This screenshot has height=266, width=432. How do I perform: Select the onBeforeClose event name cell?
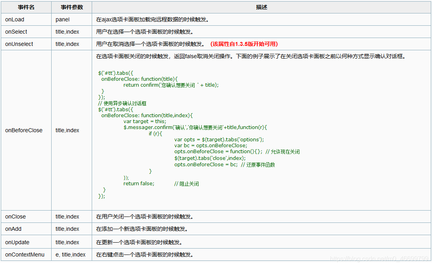[26, 130]
